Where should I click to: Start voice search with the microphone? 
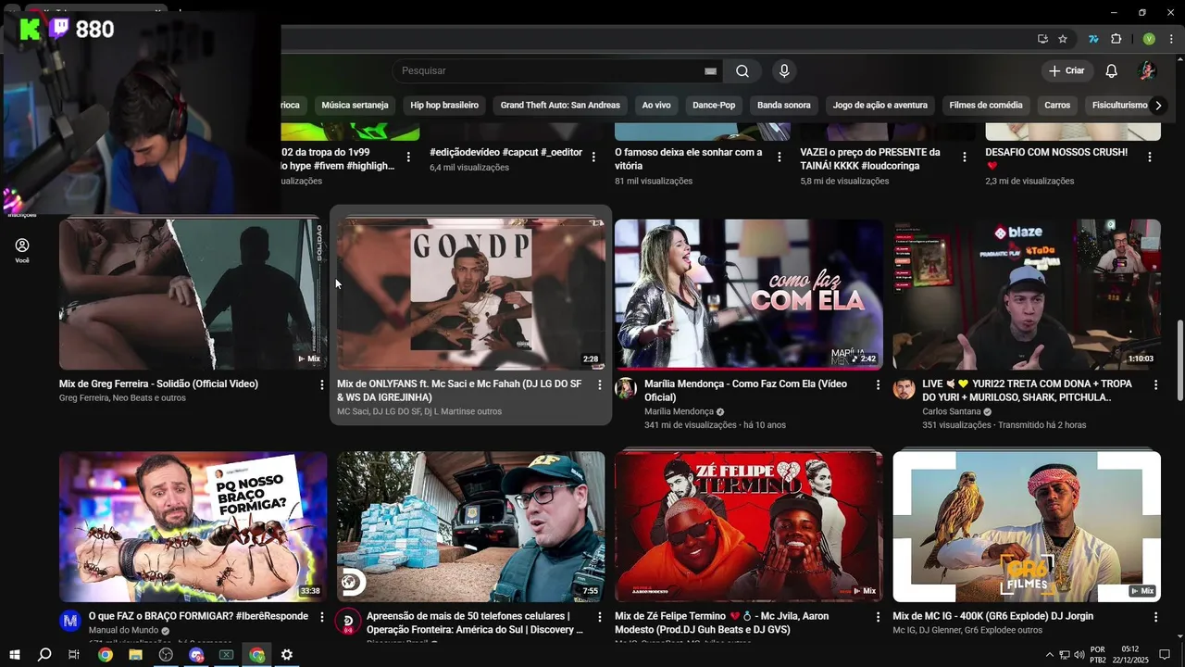784,71
